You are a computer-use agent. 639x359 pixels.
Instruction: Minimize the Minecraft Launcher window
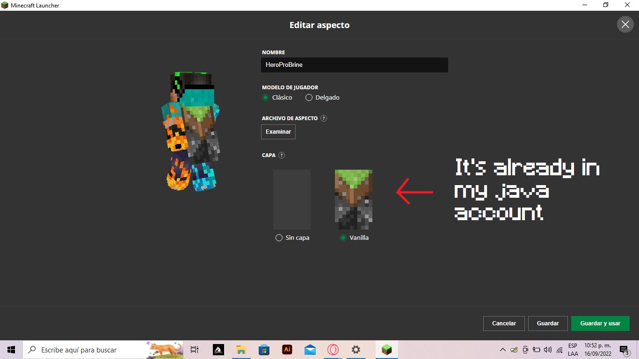[585, 5]
